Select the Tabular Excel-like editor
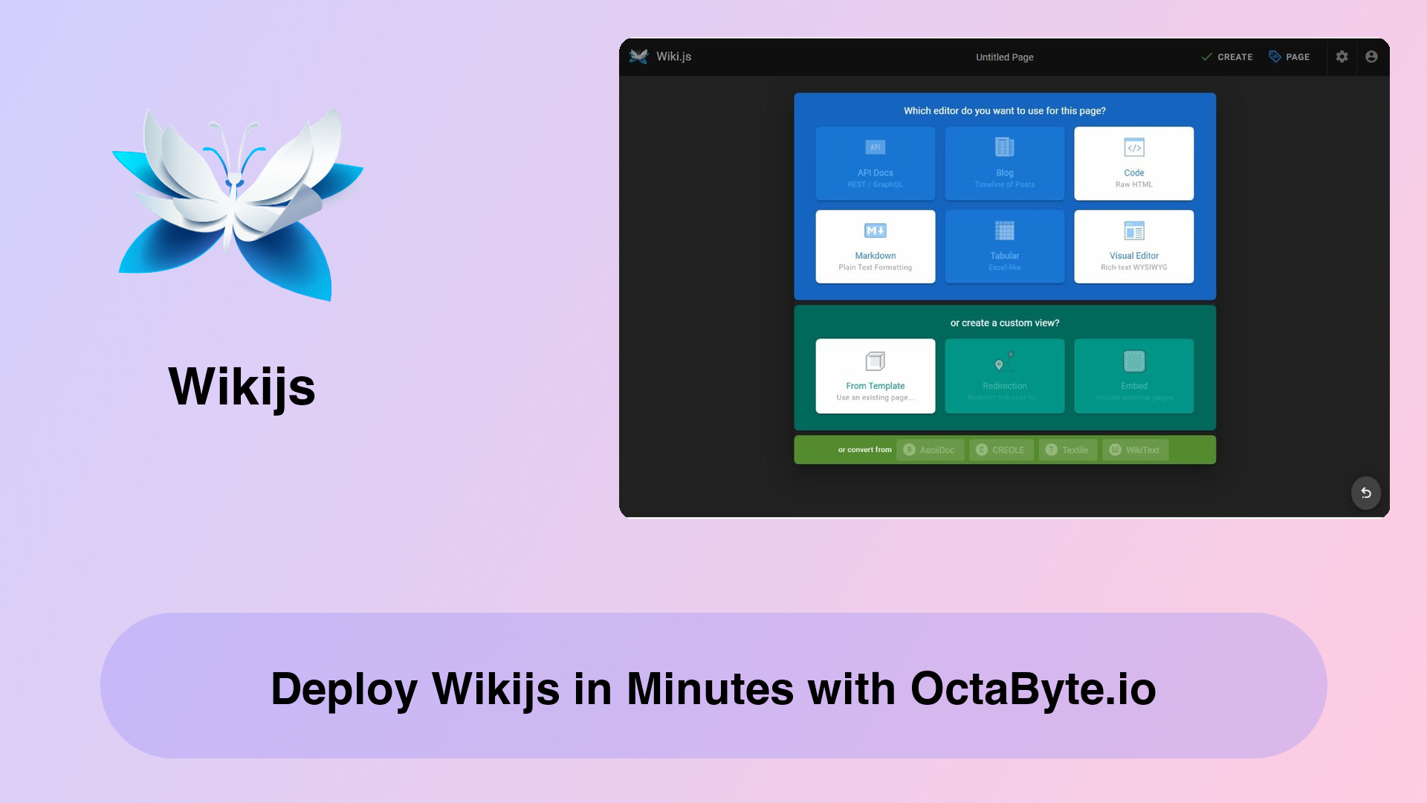Screen dimensions: 1427x803 pyautogui.click(x=1005, y=246)
